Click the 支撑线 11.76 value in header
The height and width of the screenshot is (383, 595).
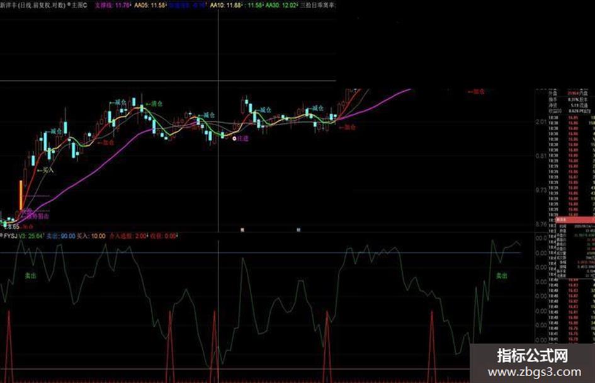click(112, 5)
